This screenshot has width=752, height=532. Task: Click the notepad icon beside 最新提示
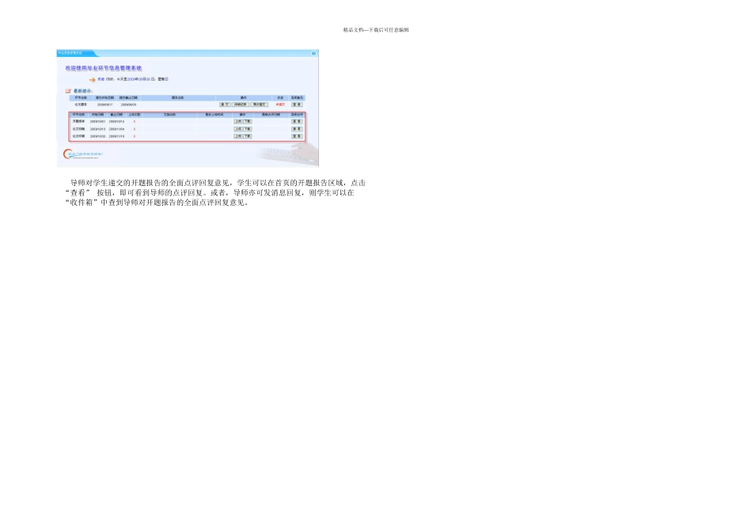68,91
